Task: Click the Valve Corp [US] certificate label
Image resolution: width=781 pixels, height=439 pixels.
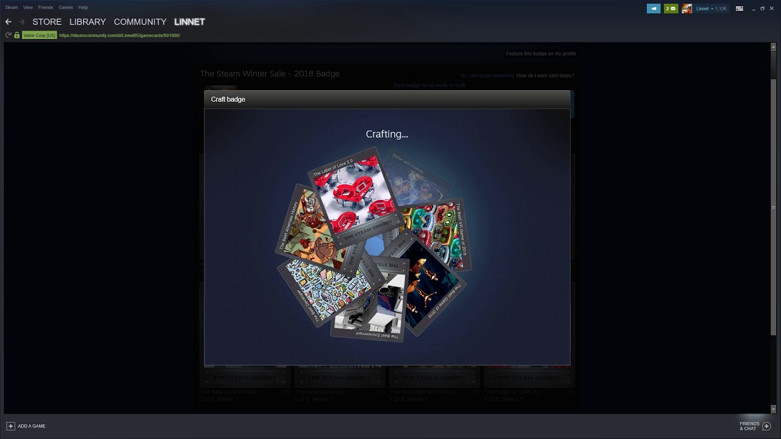Action: (39, 35)
